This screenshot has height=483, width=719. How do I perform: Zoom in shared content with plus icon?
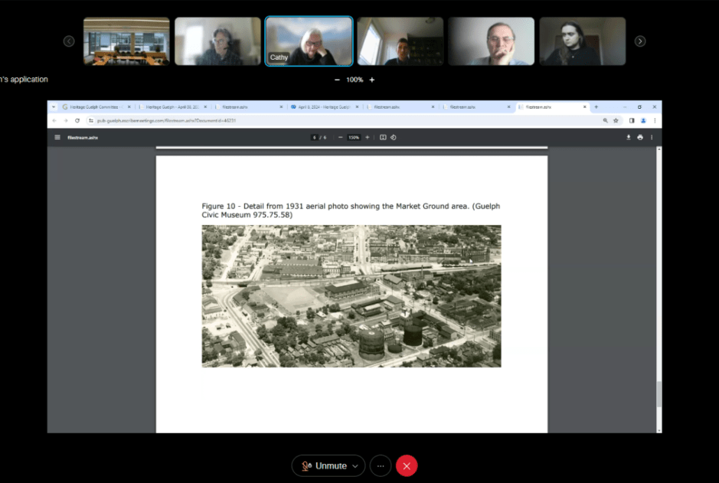[x=372, y=80]
